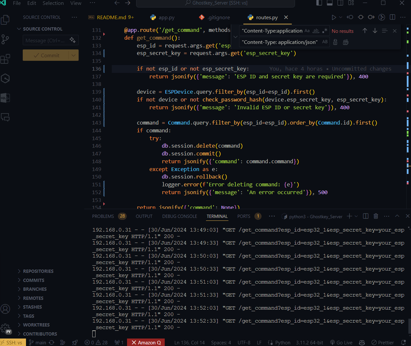Click the terminal panel vertical scrollbar
Image resolution: width=411 pixels, height=346 pixels.
408,326
